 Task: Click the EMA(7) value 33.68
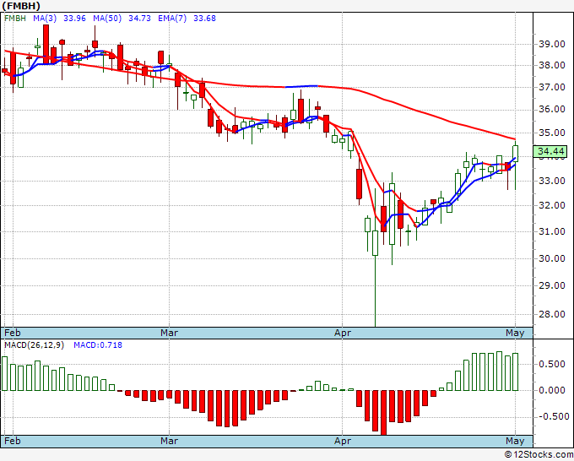click(x=204, y=19)
